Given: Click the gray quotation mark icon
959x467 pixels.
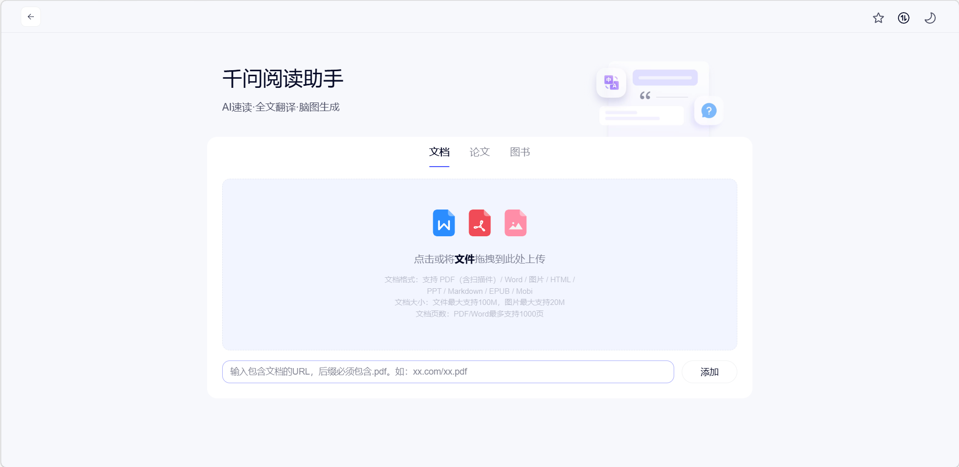Looking at the screenshot, I should [645, 95].
